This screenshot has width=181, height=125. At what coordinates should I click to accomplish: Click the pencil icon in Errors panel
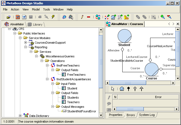[109, 97]
